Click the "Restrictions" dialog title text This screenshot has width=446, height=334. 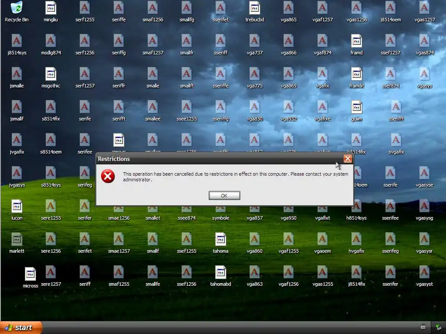point(114,159)
